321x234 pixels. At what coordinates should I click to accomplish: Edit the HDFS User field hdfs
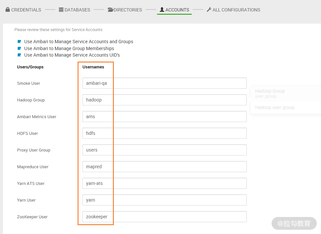(165, 133)
